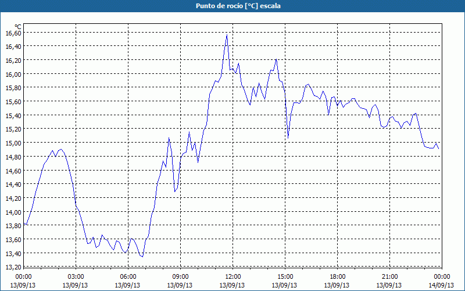465x291 pixels.
Task: Click the 00:00 14/09/13 time label
Action: [441, 281]
